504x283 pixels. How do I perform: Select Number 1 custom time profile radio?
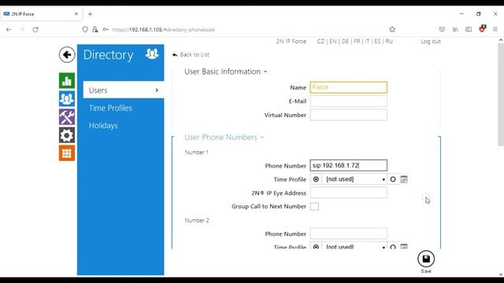[393, 179]
